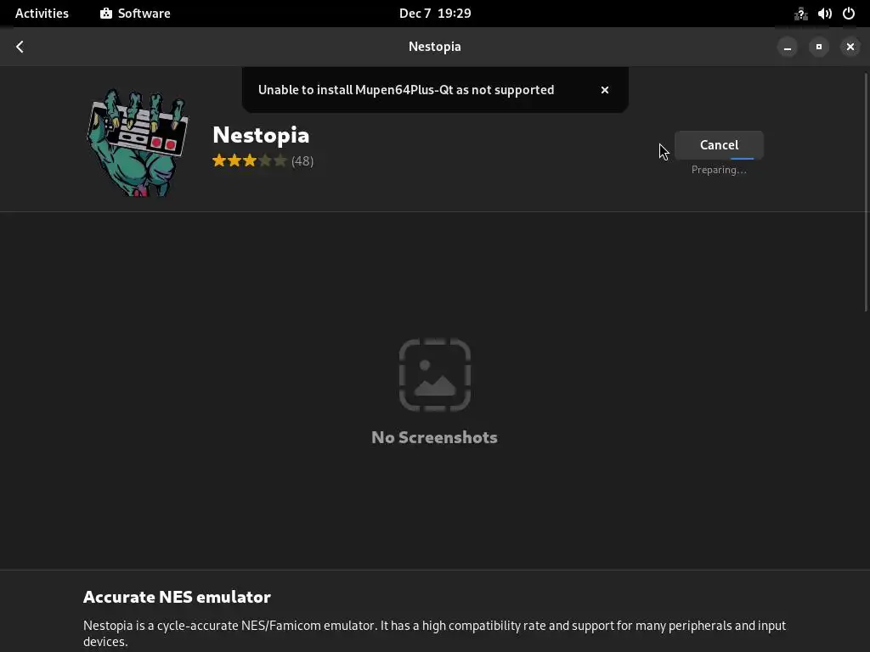Open the clock and calendar panel
The image size is (870, 652).
coord(435,14)
